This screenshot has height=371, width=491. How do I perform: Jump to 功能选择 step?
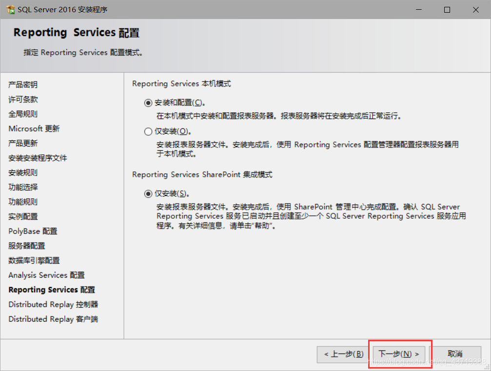23,187
